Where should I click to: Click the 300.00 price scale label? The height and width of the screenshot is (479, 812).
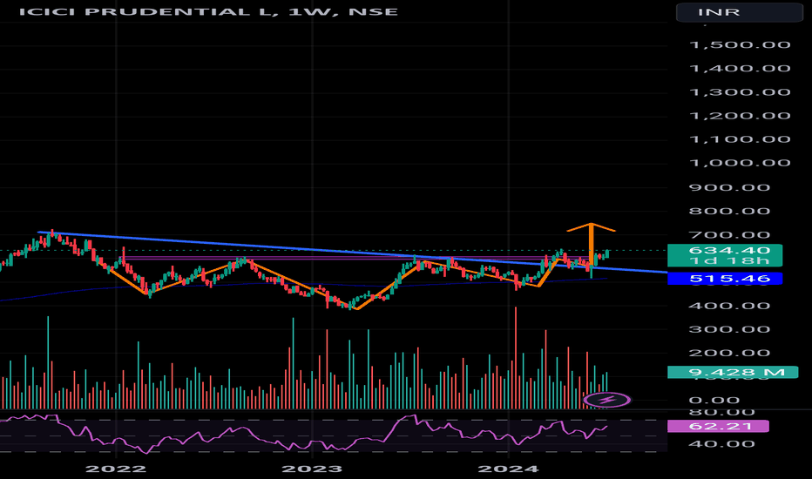729,329
